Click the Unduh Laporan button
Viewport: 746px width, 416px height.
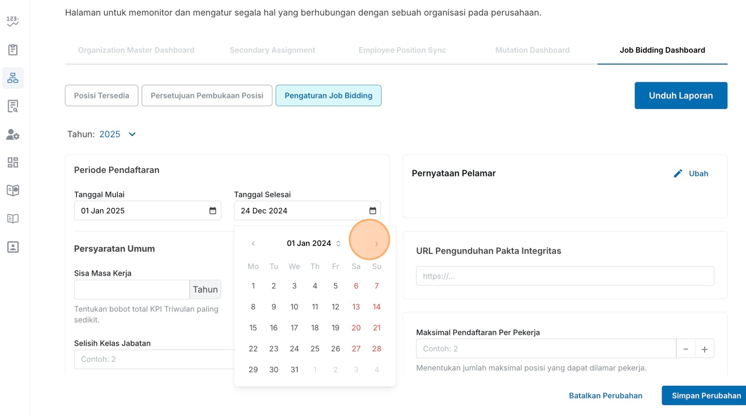click(681, 96)
